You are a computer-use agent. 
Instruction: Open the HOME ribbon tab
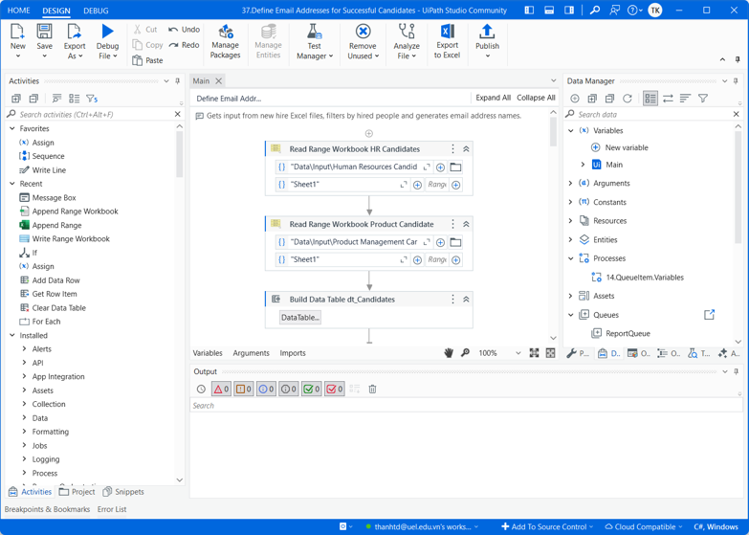click(18, 10)
